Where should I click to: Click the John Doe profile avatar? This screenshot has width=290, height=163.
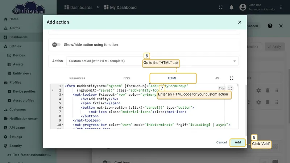(243, 7)
